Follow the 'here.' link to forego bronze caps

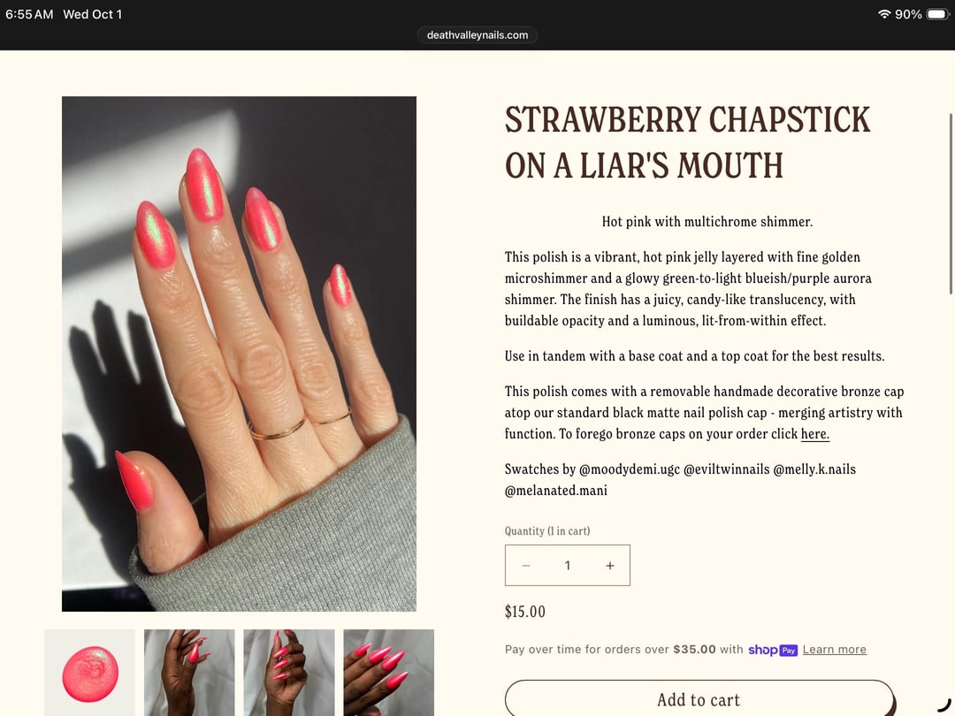coord(815,434)
